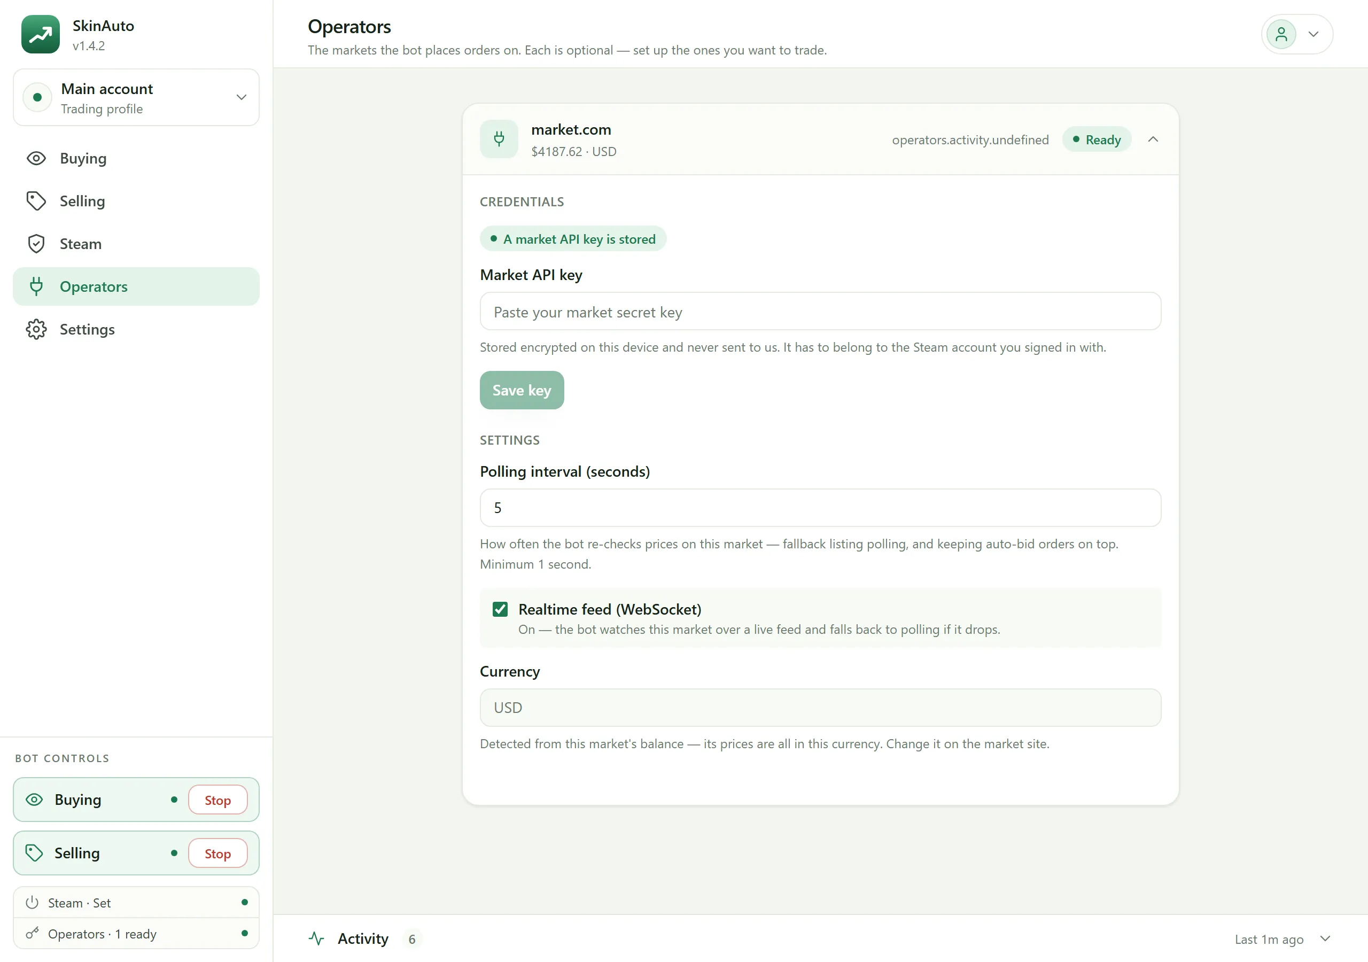
Task: Click the user avatar icon at top right
Action: click(x=1281, y=34)
